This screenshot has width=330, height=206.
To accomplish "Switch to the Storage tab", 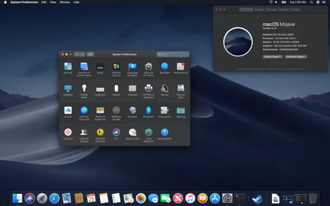I will 271,10.
